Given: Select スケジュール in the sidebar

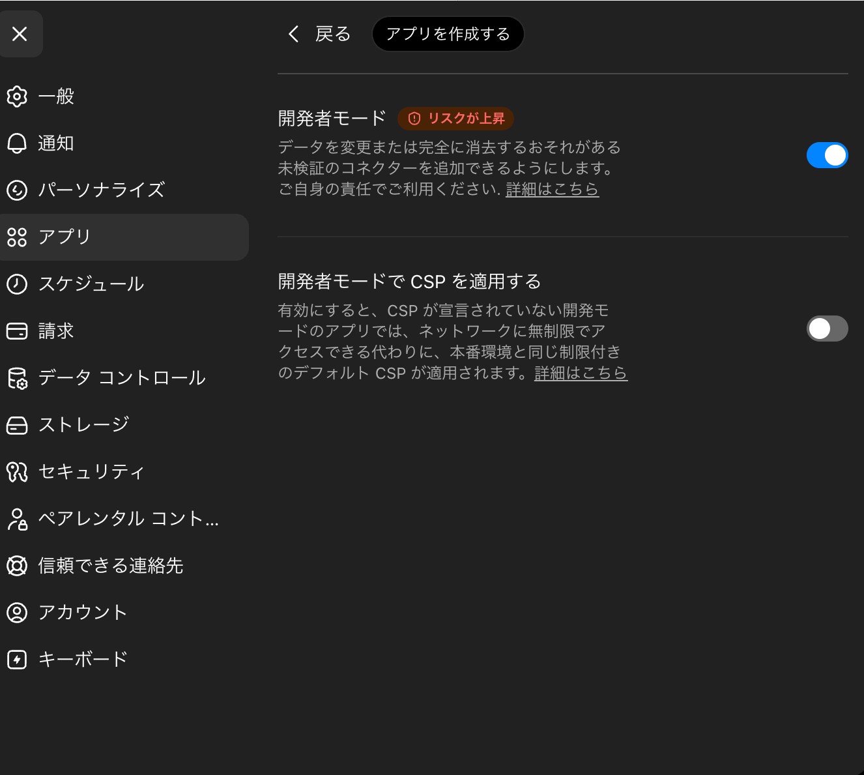Looking at the screenshot, I should point(124,284).
